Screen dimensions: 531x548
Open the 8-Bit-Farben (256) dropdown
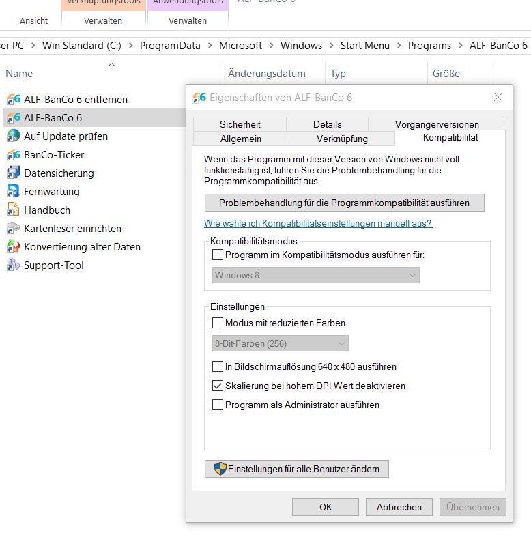[x=280, y=343]
